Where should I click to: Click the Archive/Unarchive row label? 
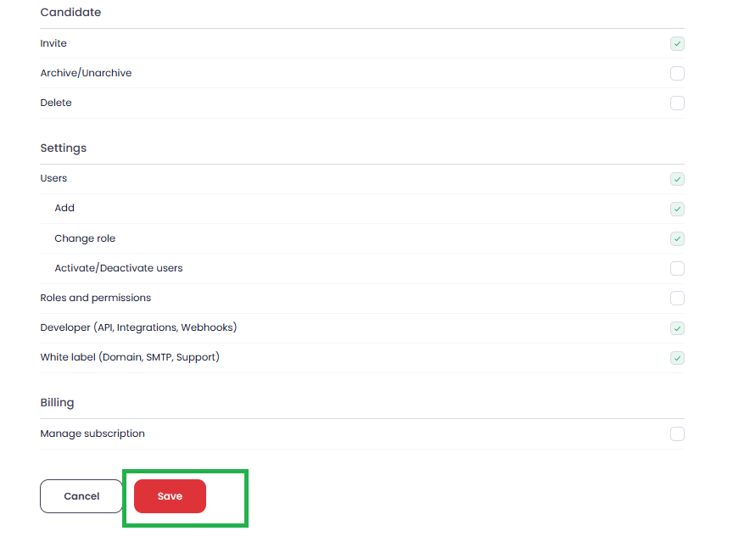pos(86,73)
